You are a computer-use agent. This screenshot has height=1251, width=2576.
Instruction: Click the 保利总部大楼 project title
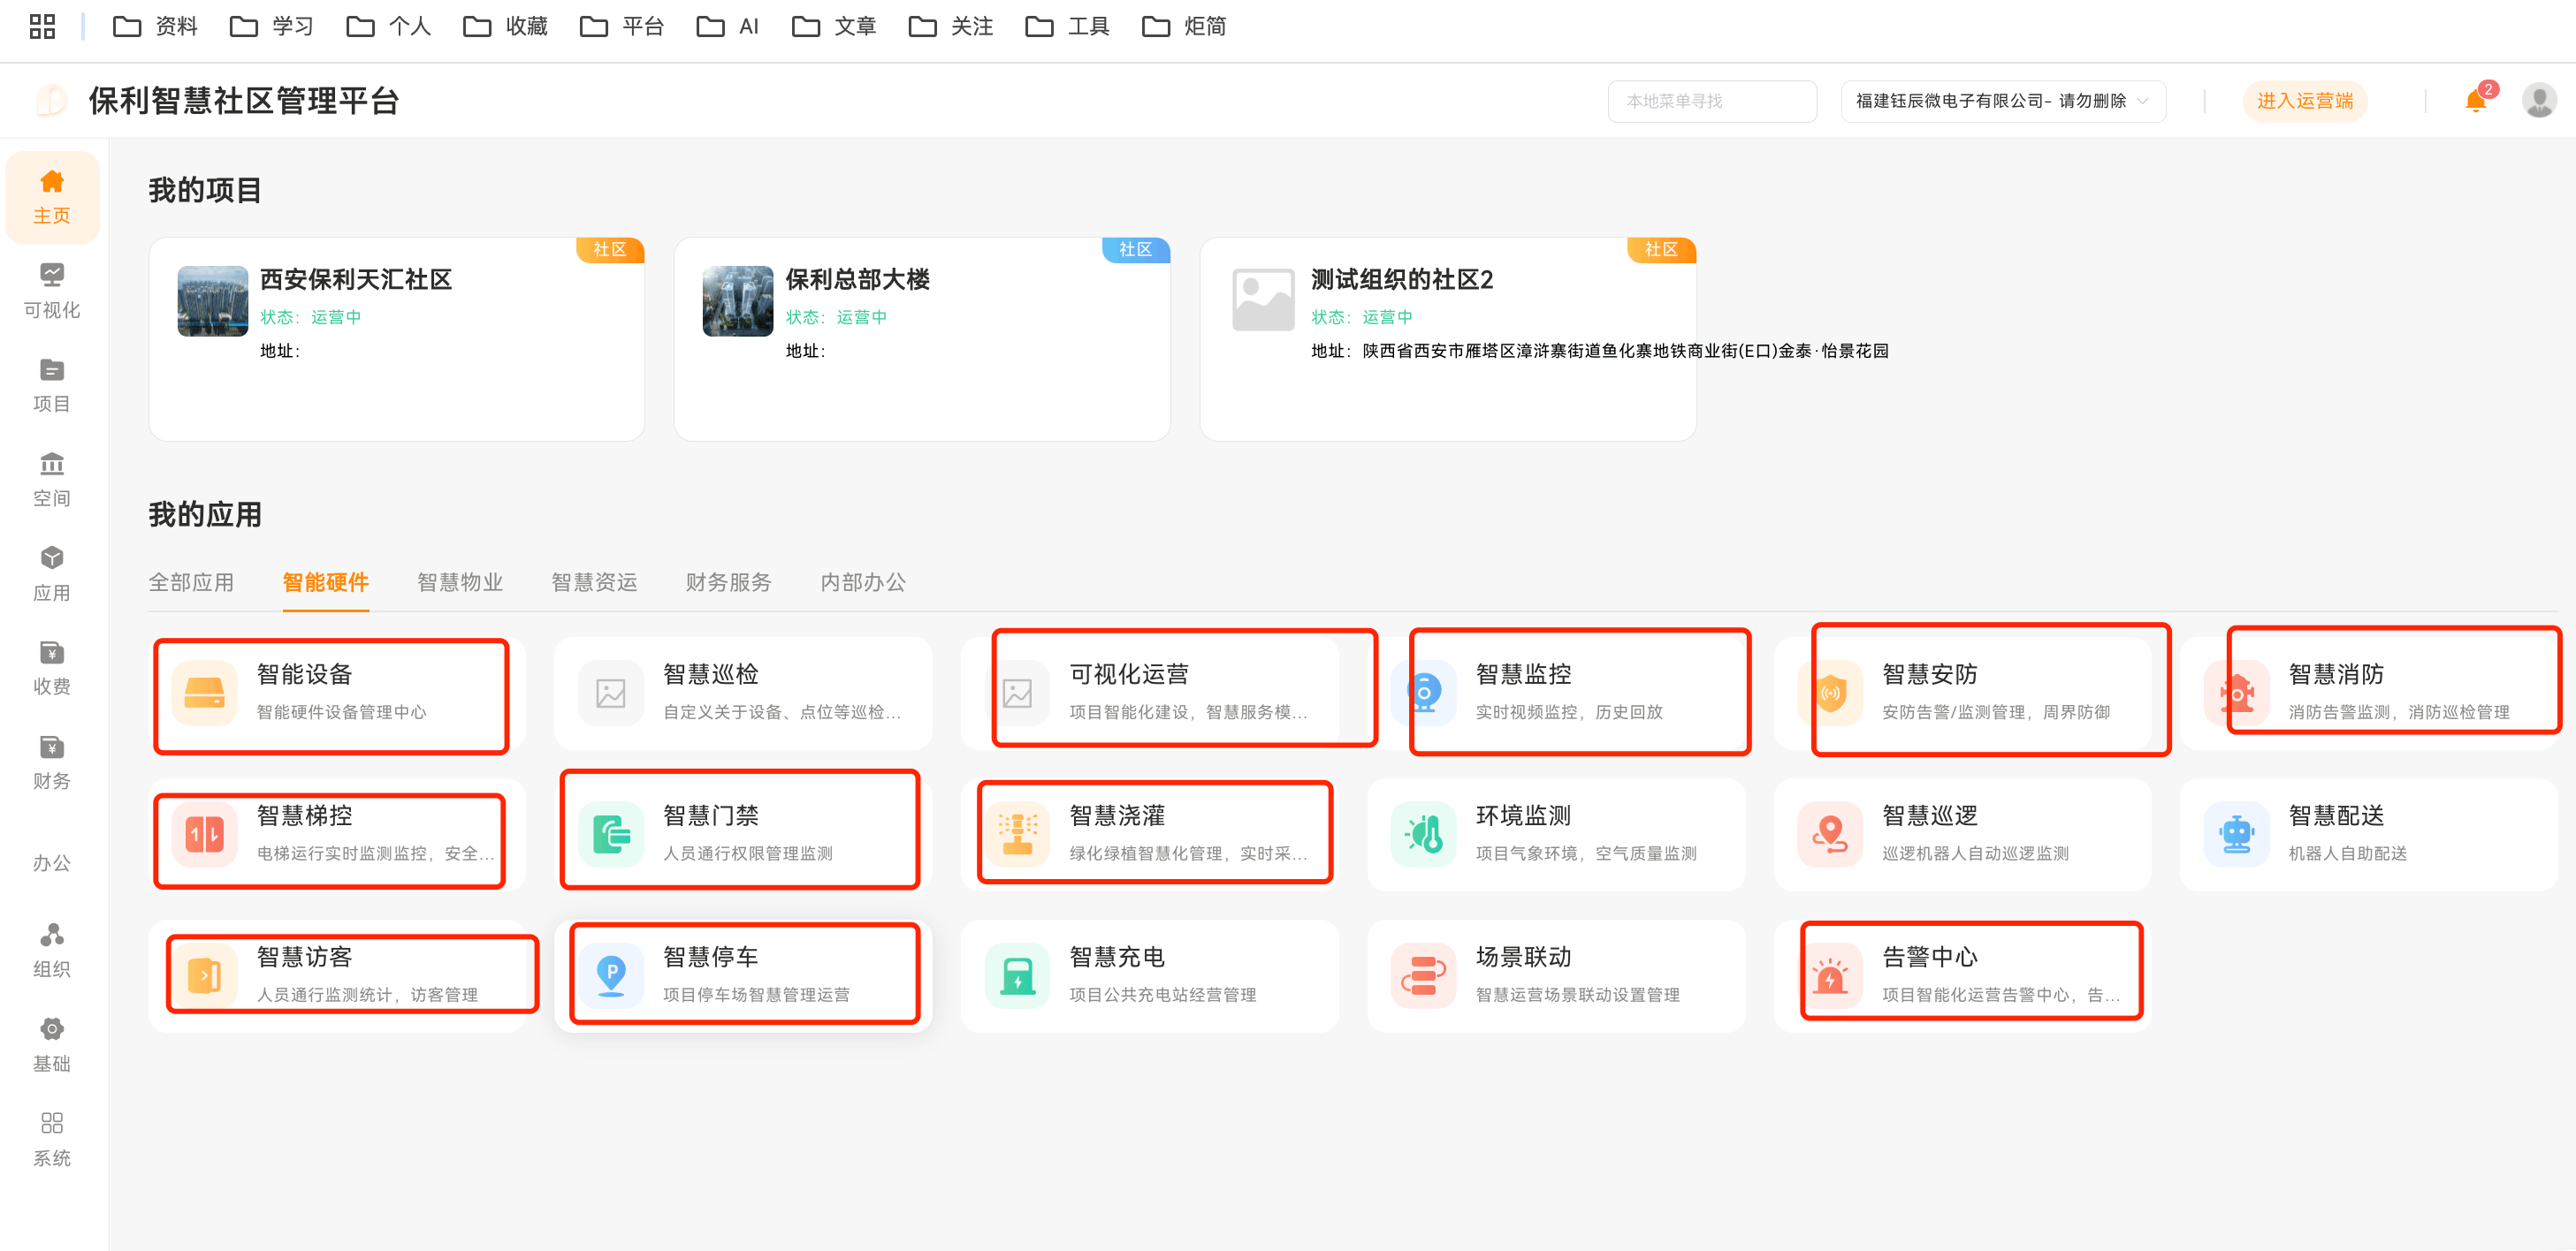(x=858, y=280)
